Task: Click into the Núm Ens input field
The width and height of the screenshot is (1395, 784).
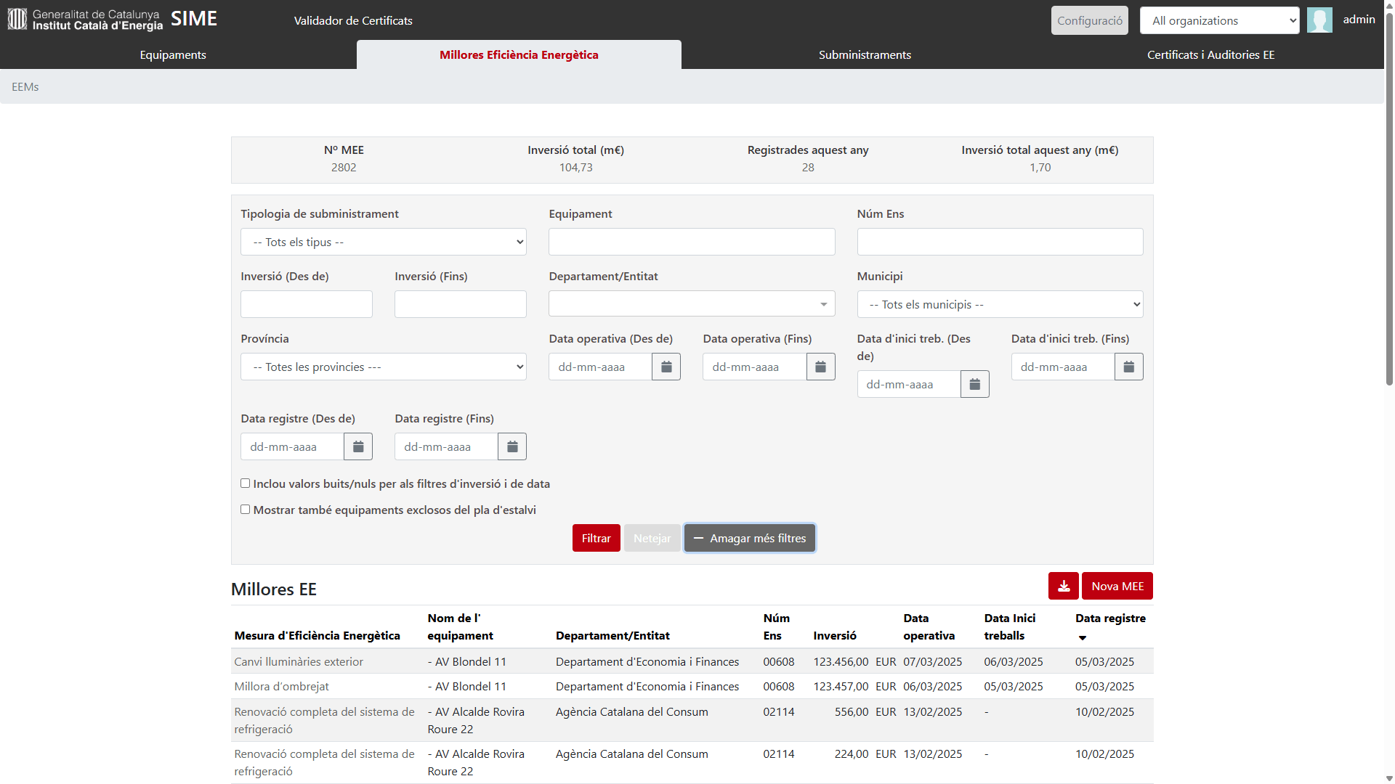Action: point(999,242)
